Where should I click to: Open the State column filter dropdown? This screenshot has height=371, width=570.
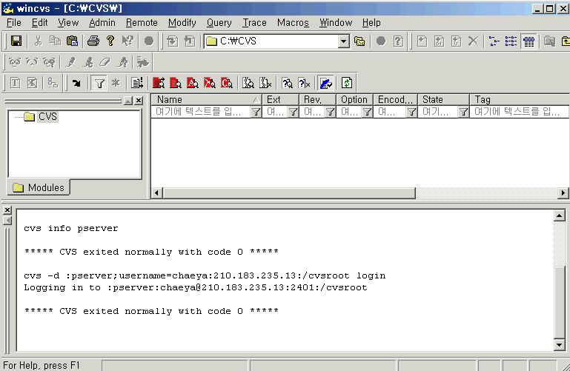463,112
